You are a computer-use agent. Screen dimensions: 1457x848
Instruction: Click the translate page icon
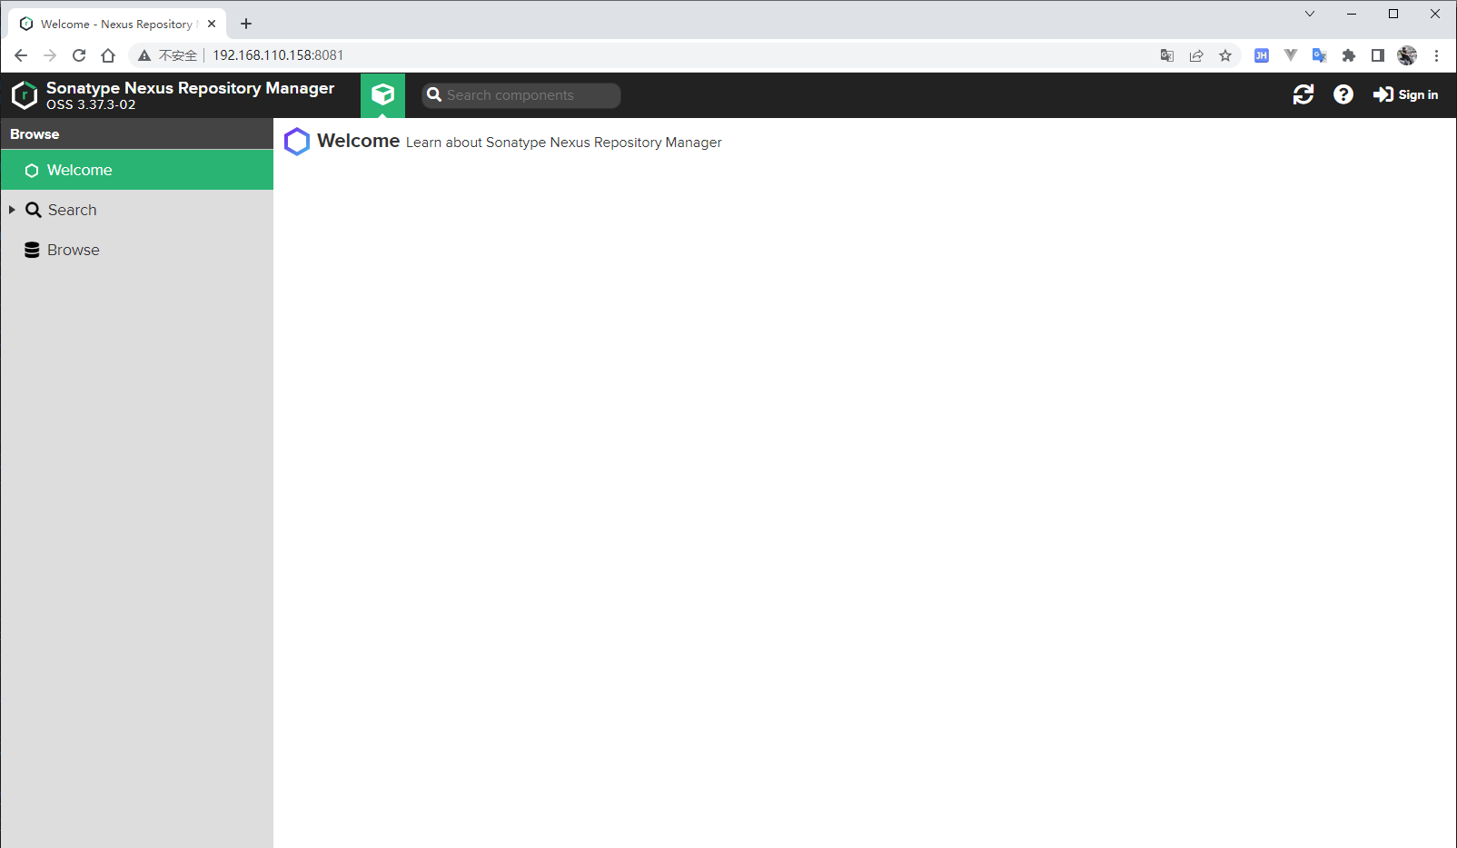point(1167,55)
